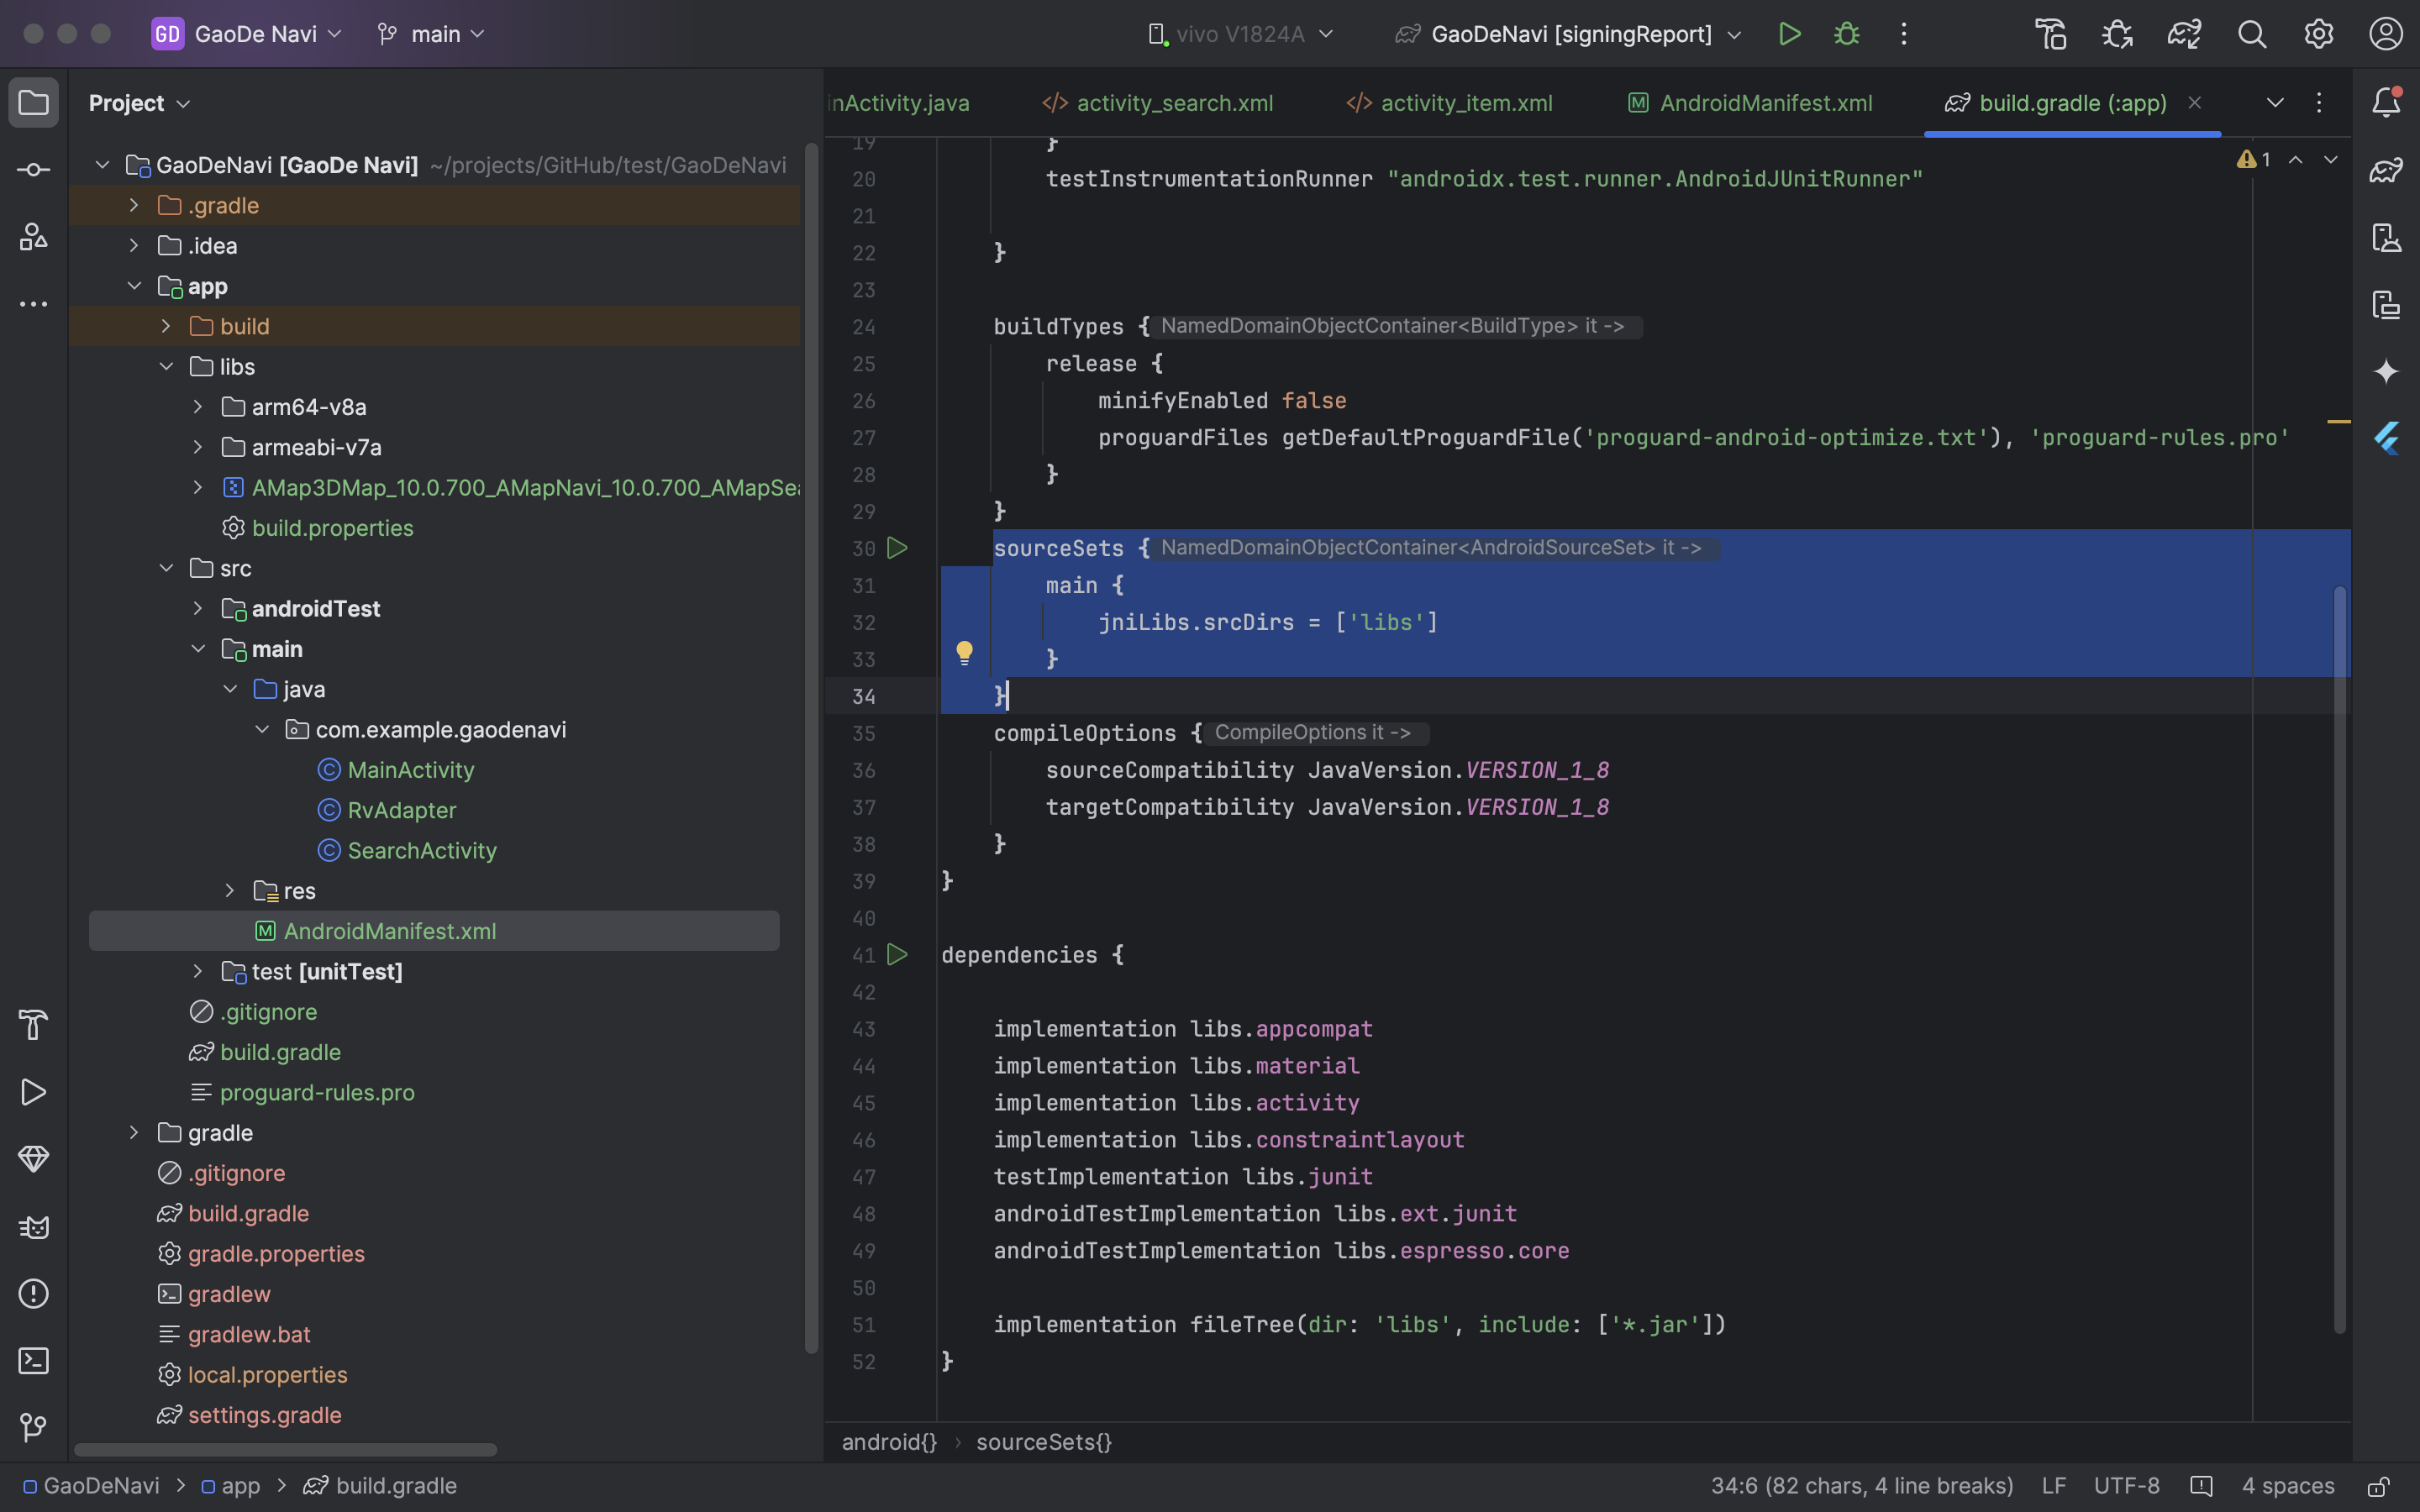Open the Run tool window
The image size is (2420, 1512).
pos(33,1092)
